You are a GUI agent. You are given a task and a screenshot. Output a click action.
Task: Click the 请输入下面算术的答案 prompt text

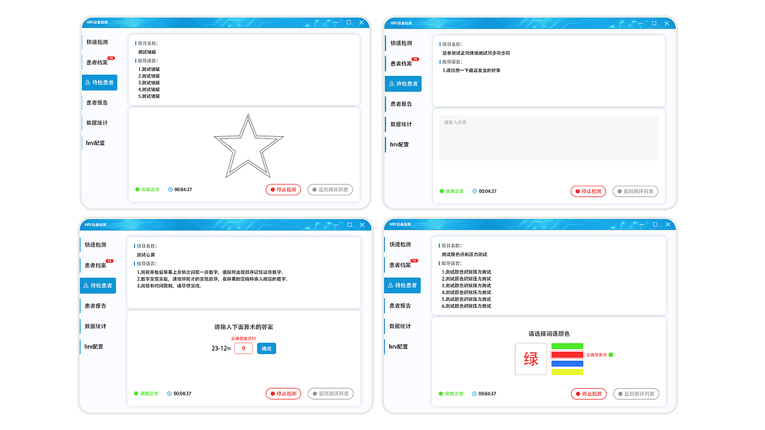244,327
